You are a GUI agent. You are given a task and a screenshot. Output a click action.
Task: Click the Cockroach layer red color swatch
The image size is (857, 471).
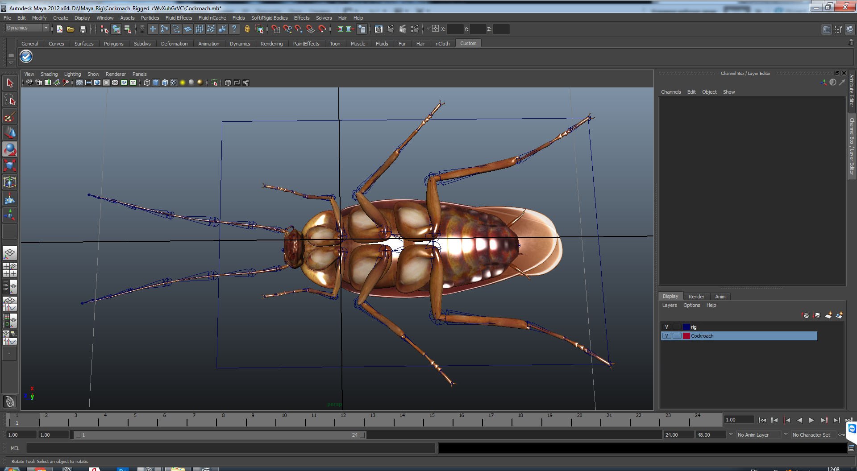point(686,336)
